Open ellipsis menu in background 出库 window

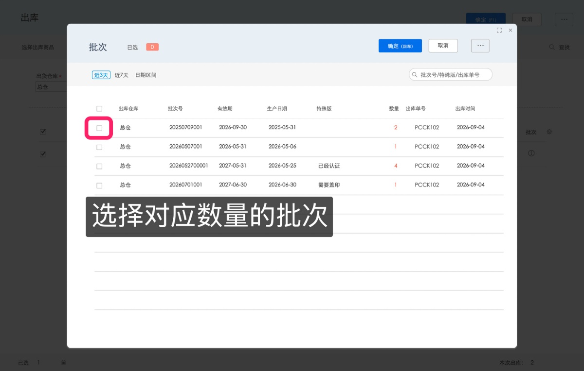tap(564, 19)
